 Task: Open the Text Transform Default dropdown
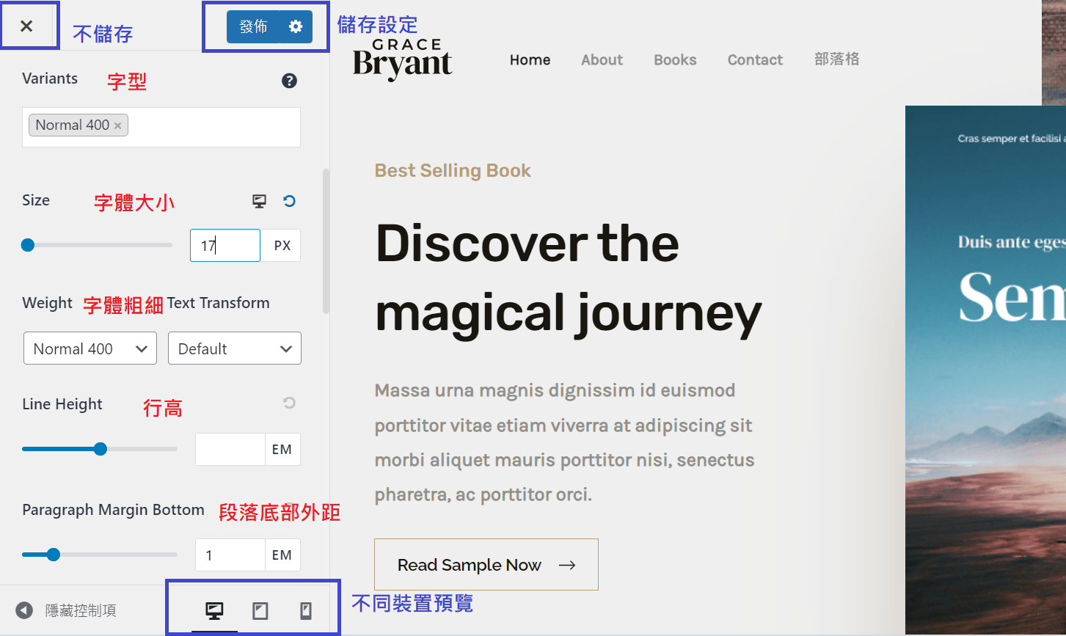[x=235, y=348]
